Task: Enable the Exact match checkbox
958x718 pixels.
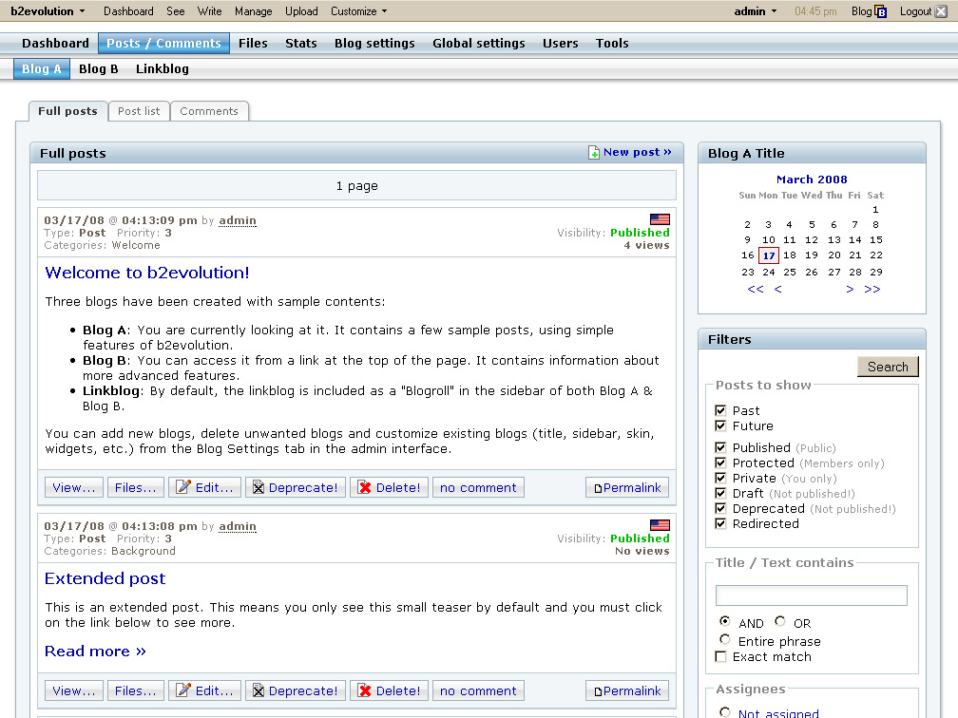Action: [x=721, y=657]
